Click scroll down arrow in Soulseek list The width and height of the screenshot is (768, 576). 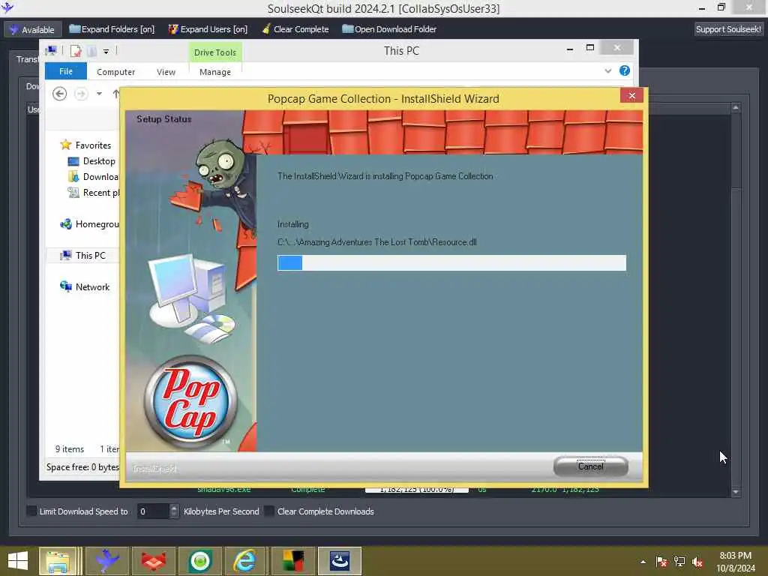[736, 492]
